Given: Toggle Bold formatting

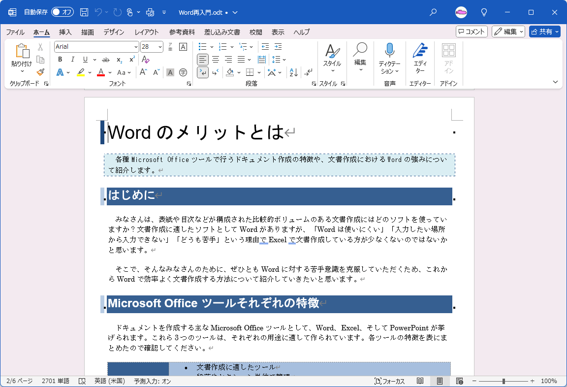Looking at the screenshot, I should tap(60, 59).
